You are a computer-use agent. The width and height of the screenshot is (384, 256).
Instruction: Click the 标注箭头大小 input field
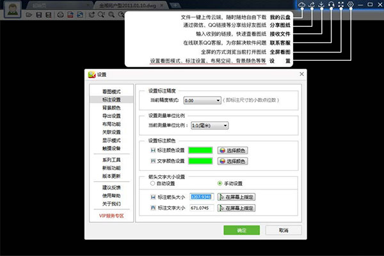(x=202, y=197)
